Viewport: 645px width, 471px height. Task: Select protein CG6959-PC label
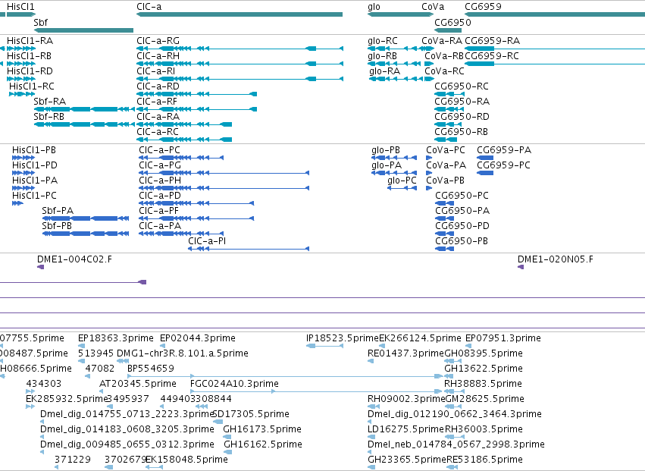503,165
